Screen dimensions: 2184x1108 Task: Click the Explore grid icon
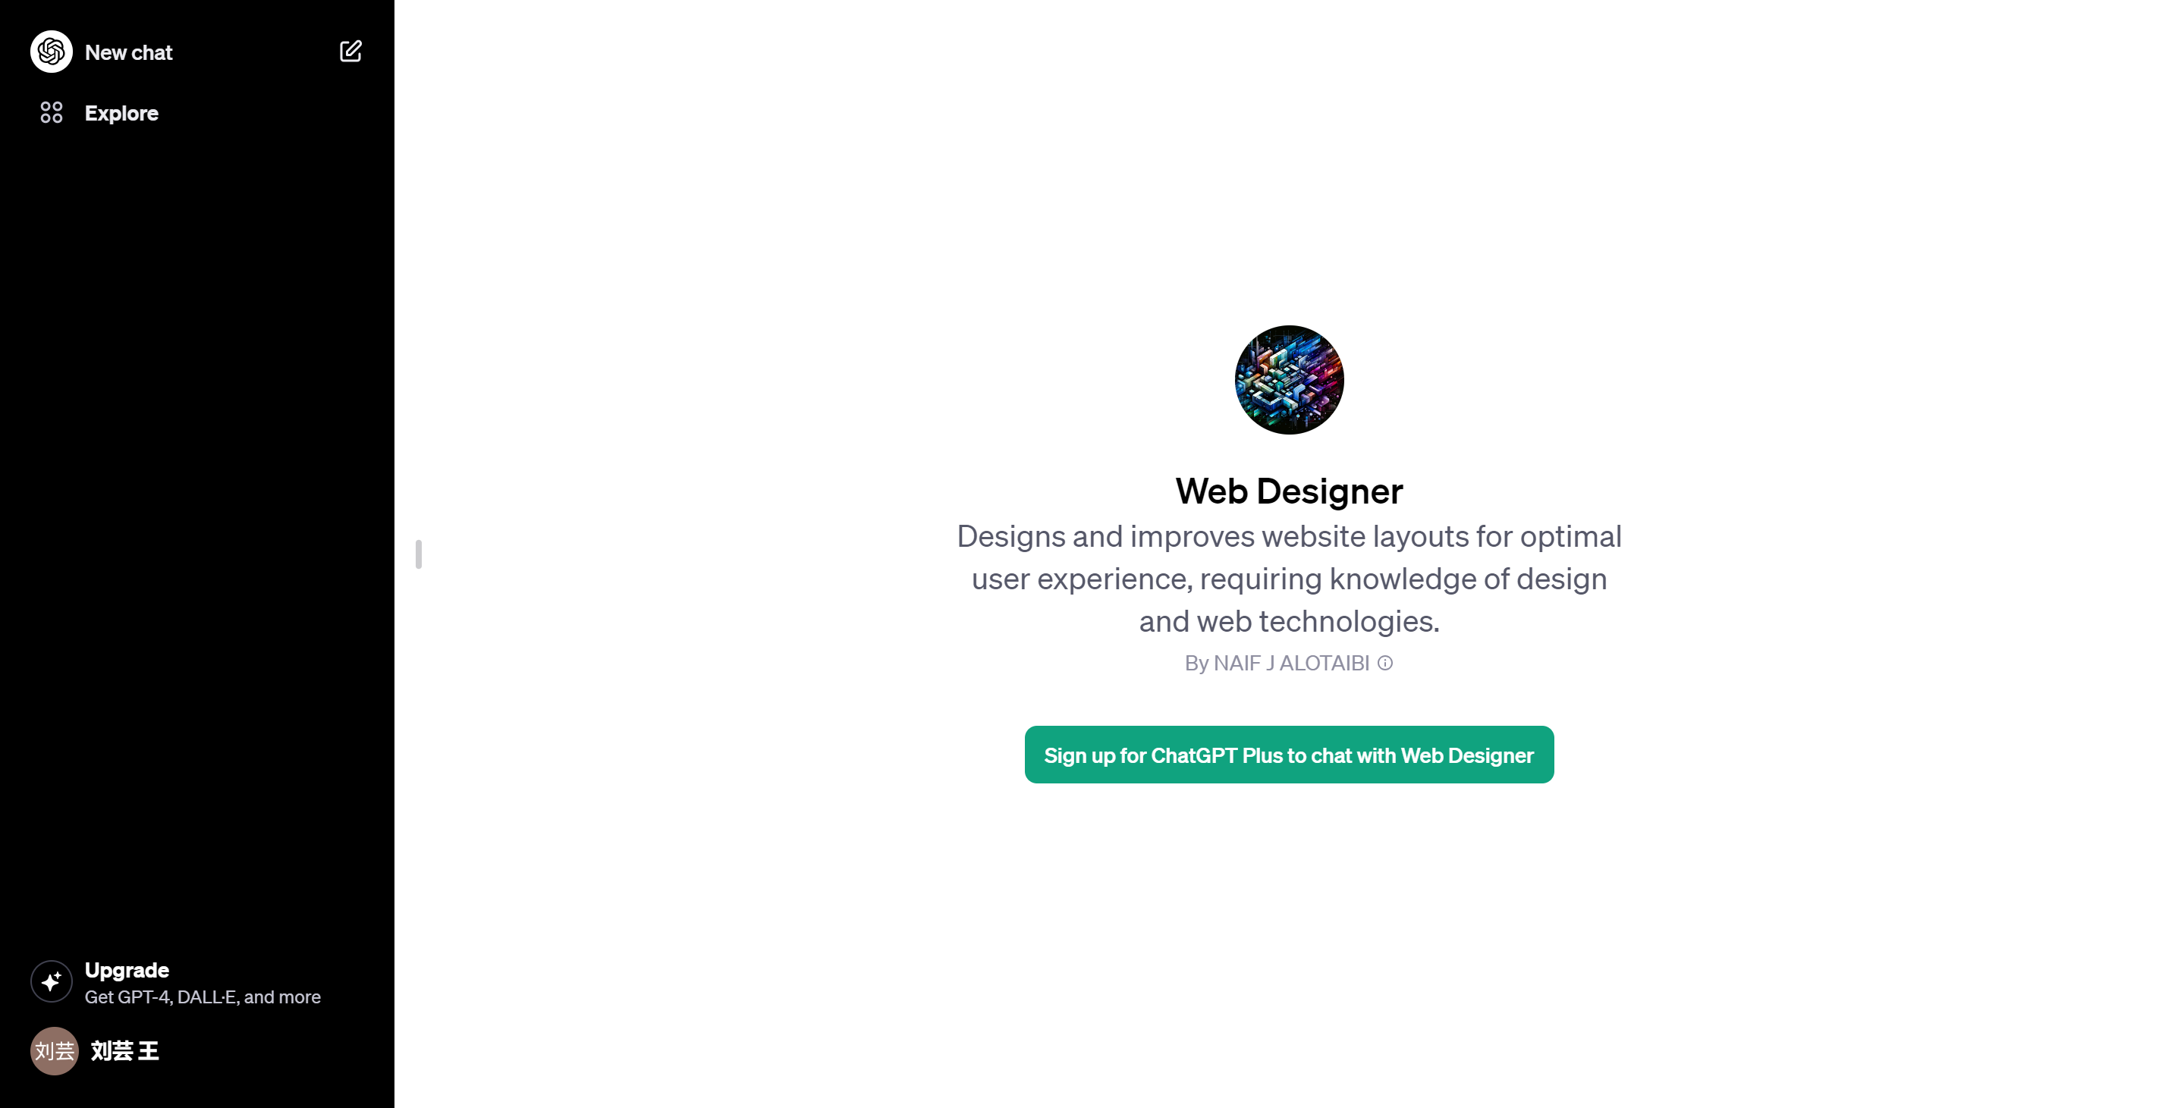(x=52, y=113)
